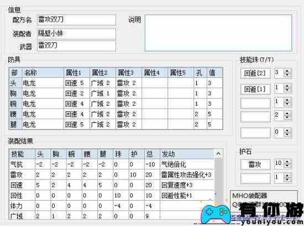The height and width of the screenshot is (226, 304).
Task: Click the 属性1 column header
Action: pyautogui.click(x=77, y=73)
